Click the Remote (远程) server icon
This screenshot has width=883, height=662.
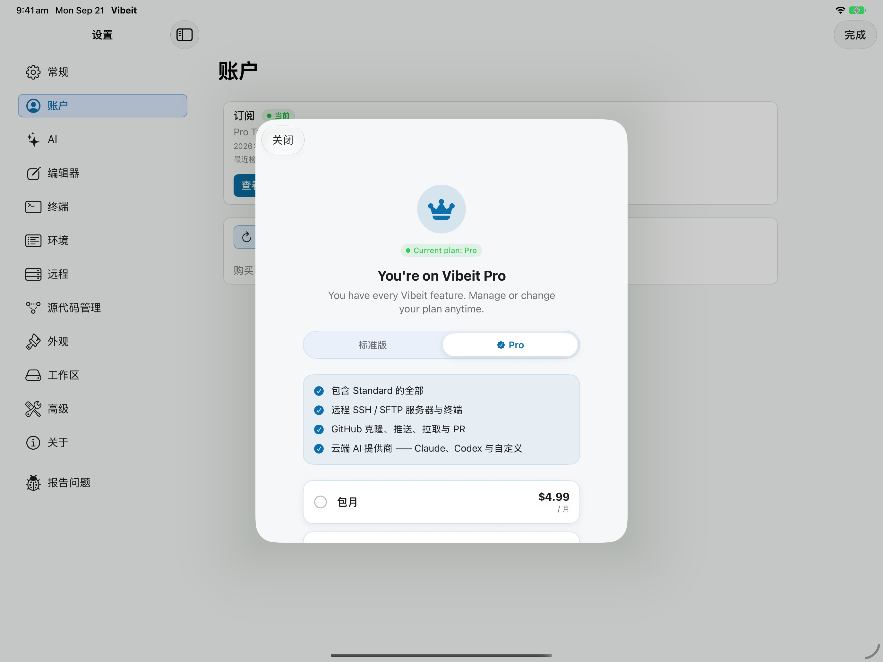33,274
